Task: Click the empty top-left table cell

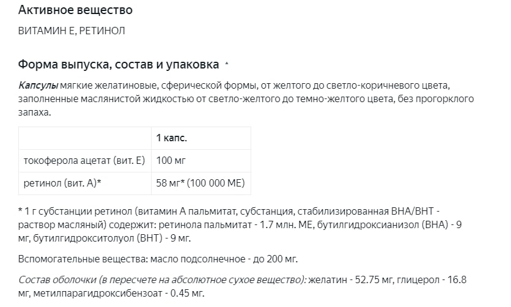Action: 85,138
